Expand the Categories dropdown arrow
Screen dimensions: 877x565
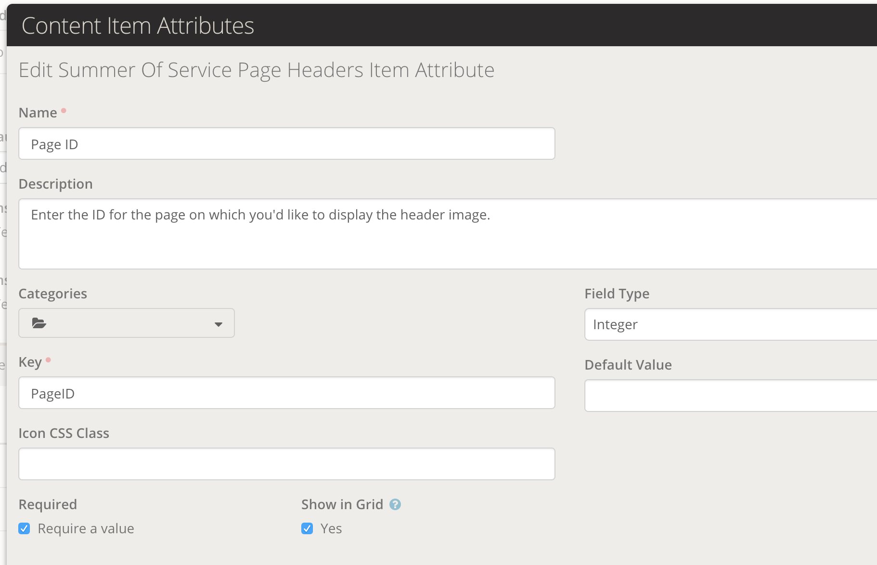(218, 324)
